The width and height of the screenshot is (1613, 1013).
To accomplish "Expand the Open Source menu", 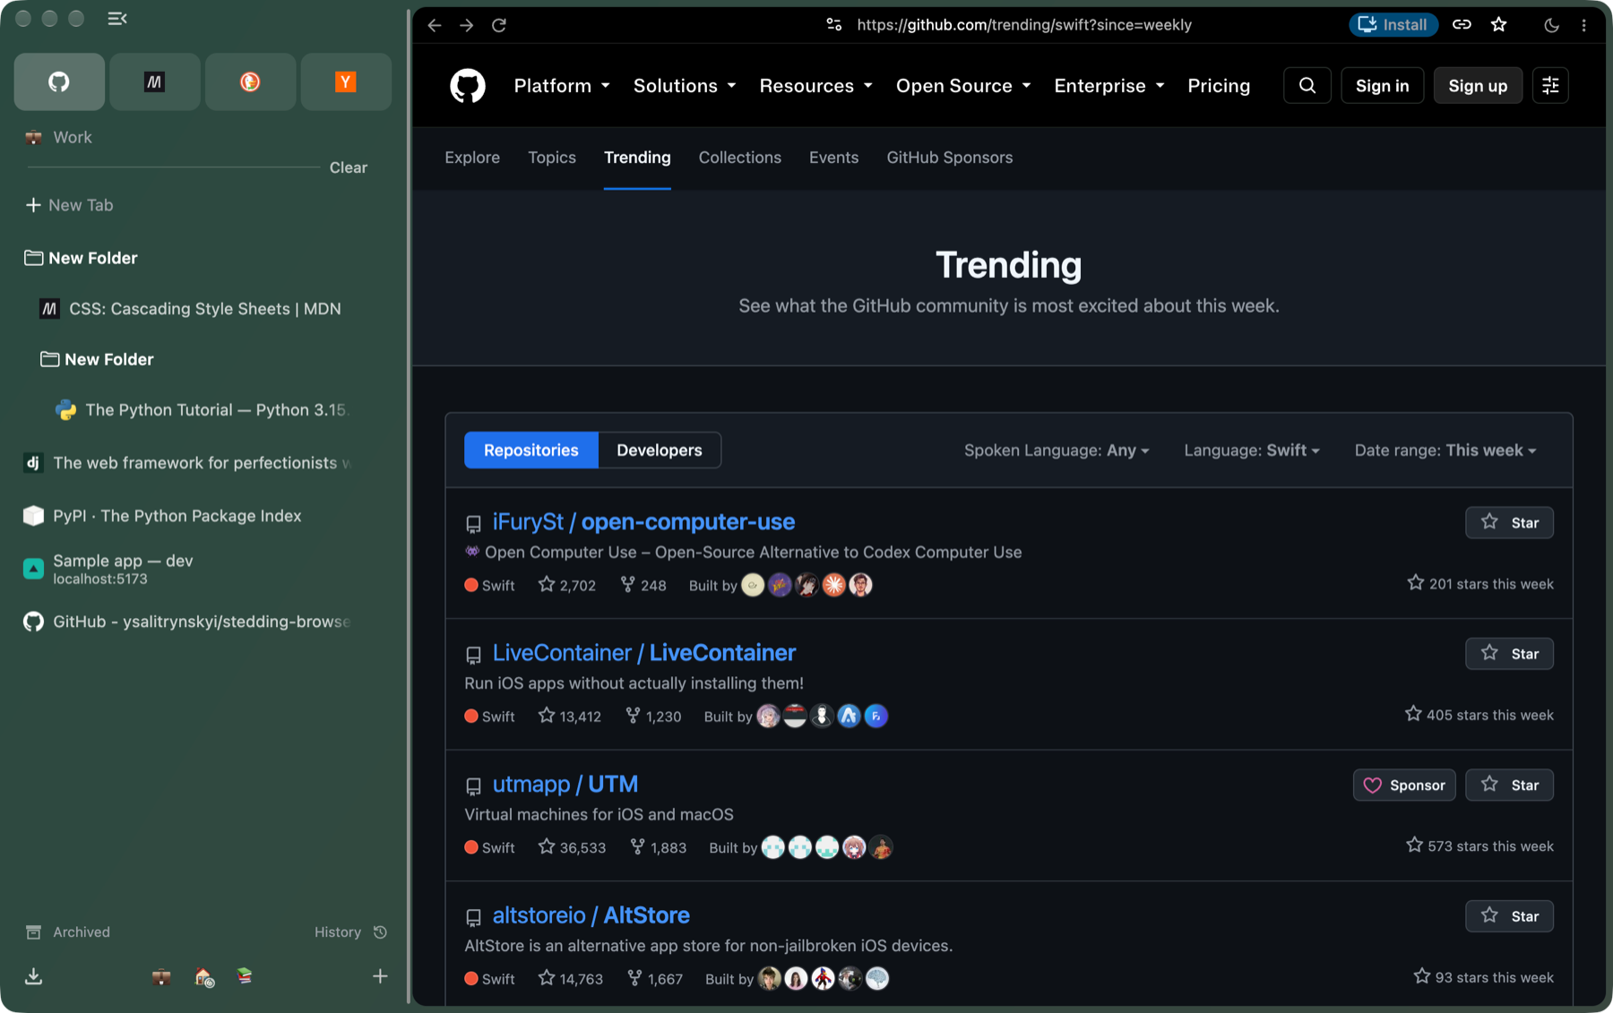I will click(963, 86).
